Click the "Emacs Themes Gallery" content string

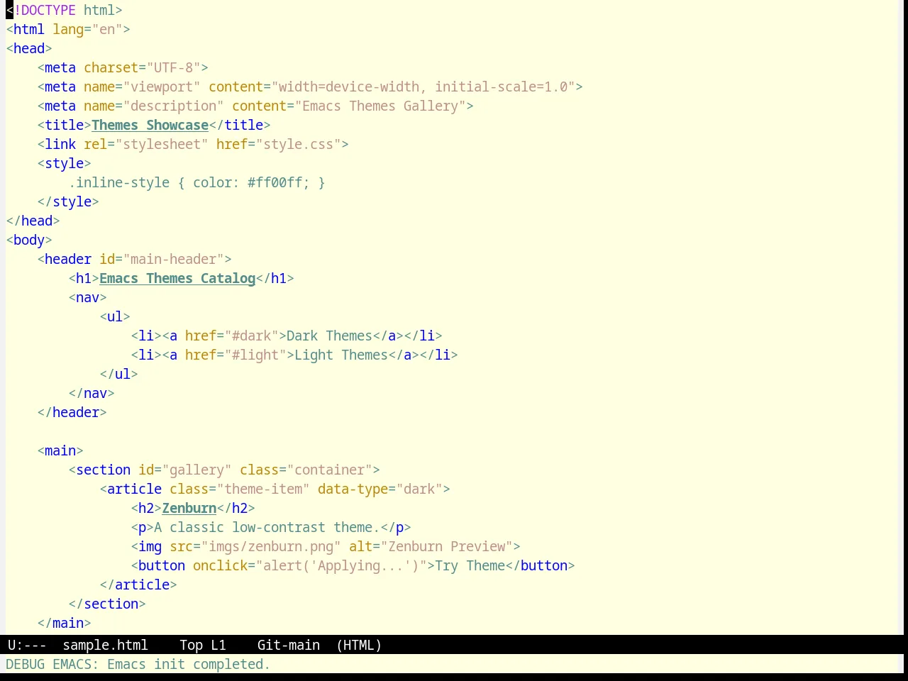pyautogui.click(x=380, y=106)
